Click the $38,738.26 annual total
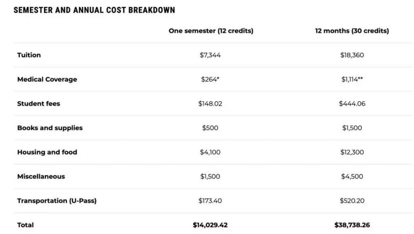This screenshot has width=414, height=234. pos(352,225)
